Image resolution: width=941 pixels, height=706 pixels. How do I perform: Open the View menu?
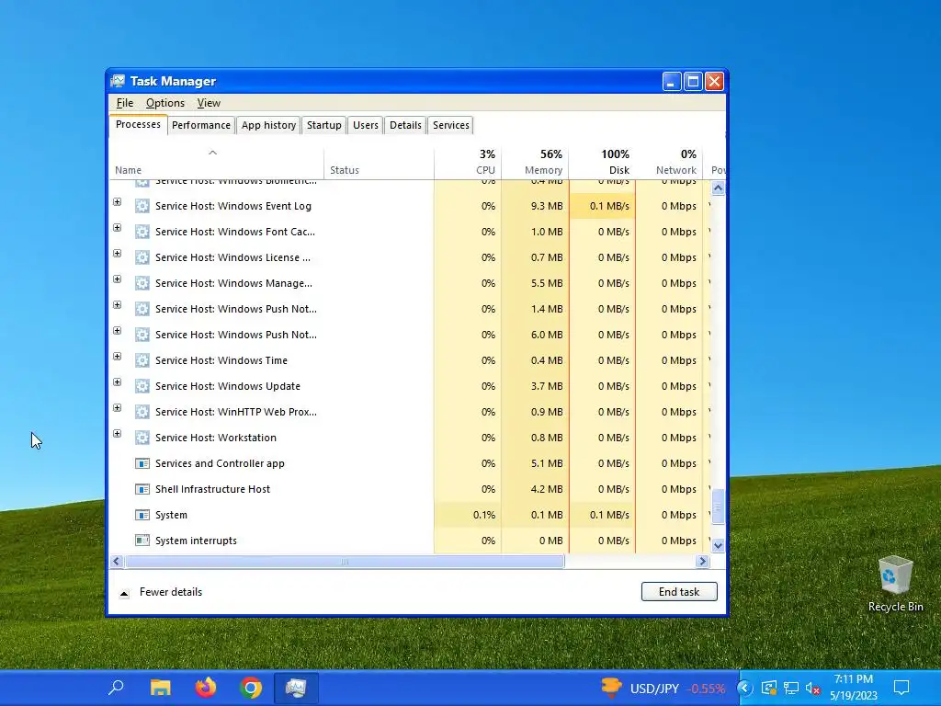pos(209,103)
